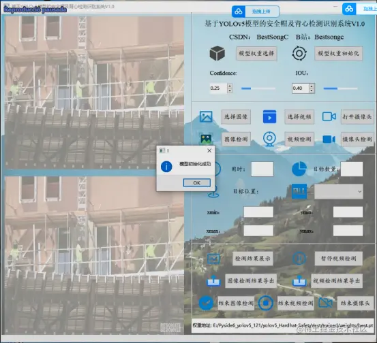This screenshot has width=377, height=343.
Task: Click the xmax value field
Action: 258,231
